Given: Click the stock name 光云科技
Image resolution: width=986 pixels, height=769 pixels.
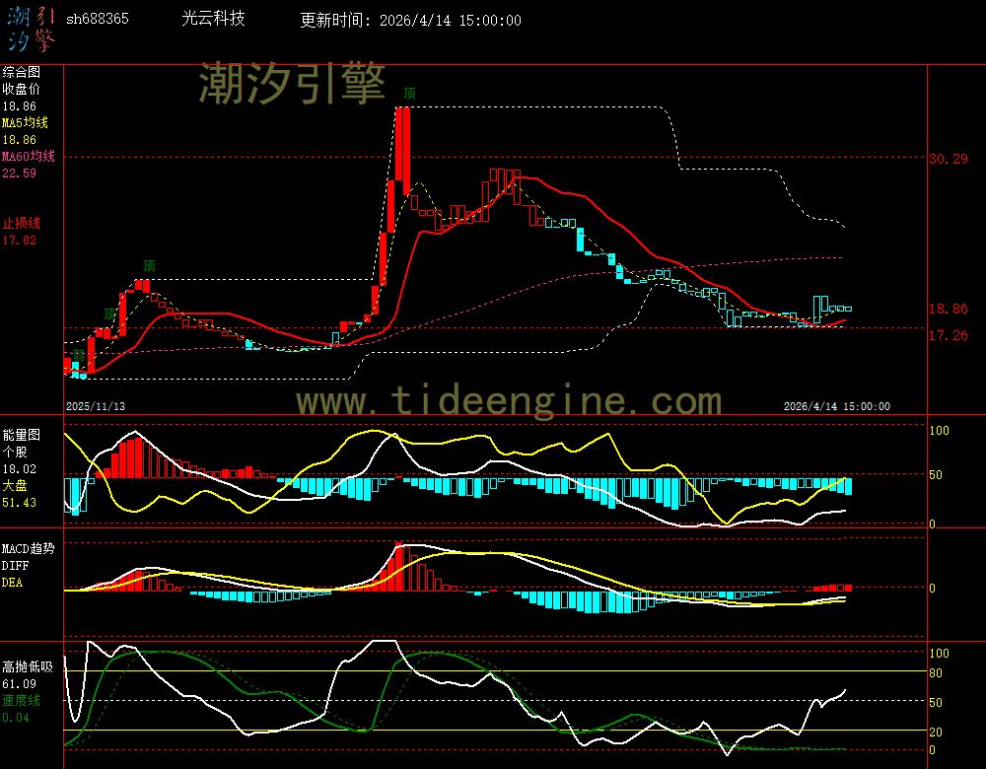Looking at the screenshot, I should coord(214,19).
